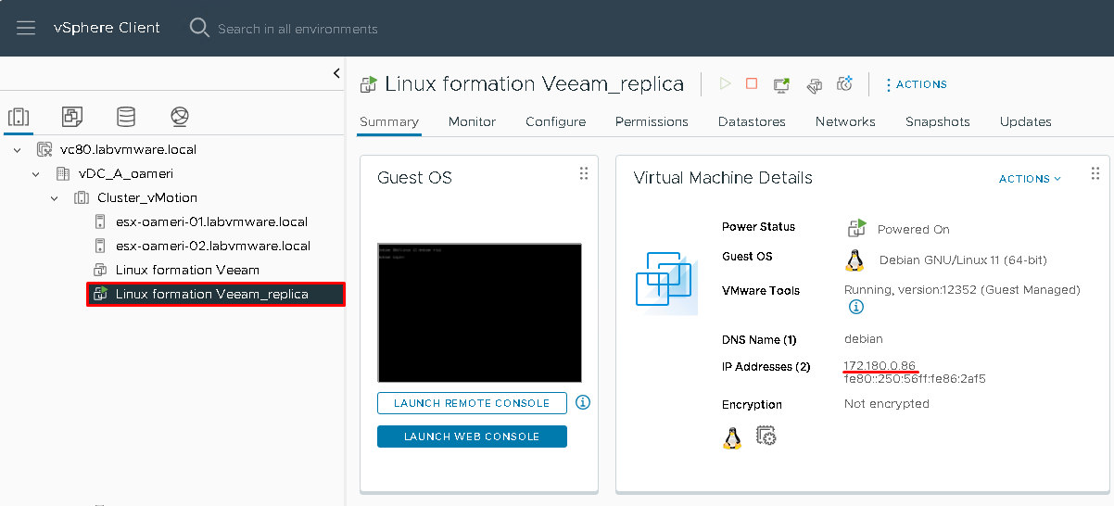Click Powered On status icon

tap(856, 228)
